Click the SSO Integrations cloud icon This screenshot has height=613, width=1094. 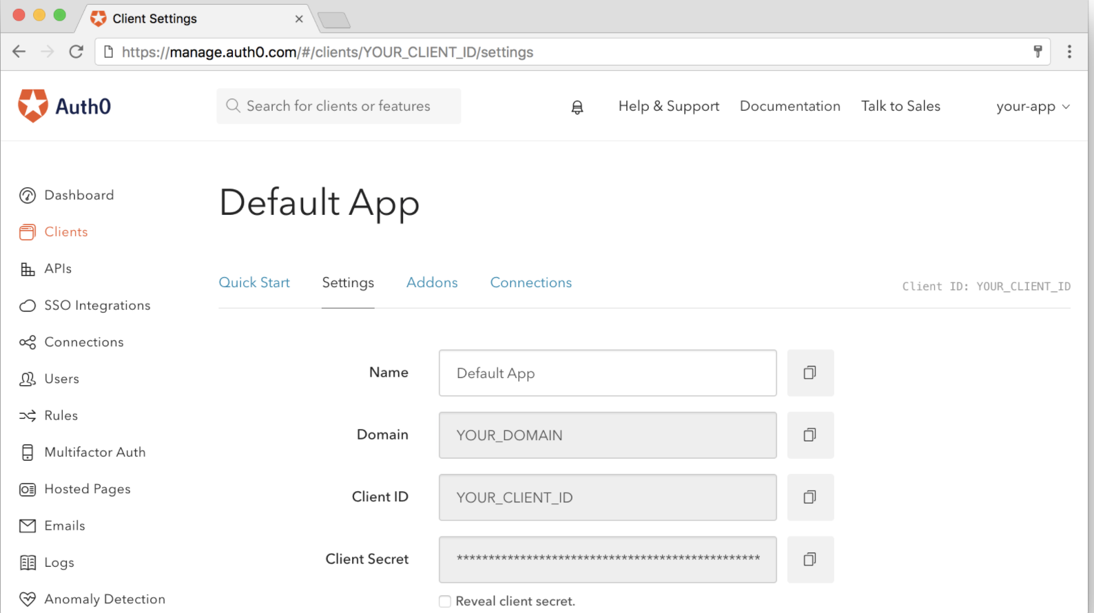pos(28,306)
